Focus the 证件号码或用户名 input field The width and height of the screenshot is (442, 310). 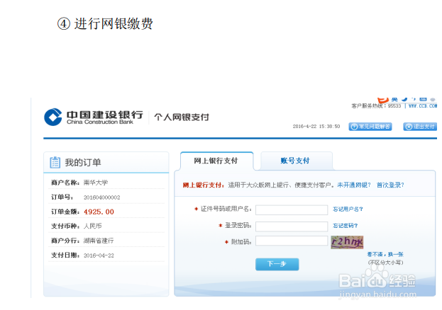coord(292,210)
